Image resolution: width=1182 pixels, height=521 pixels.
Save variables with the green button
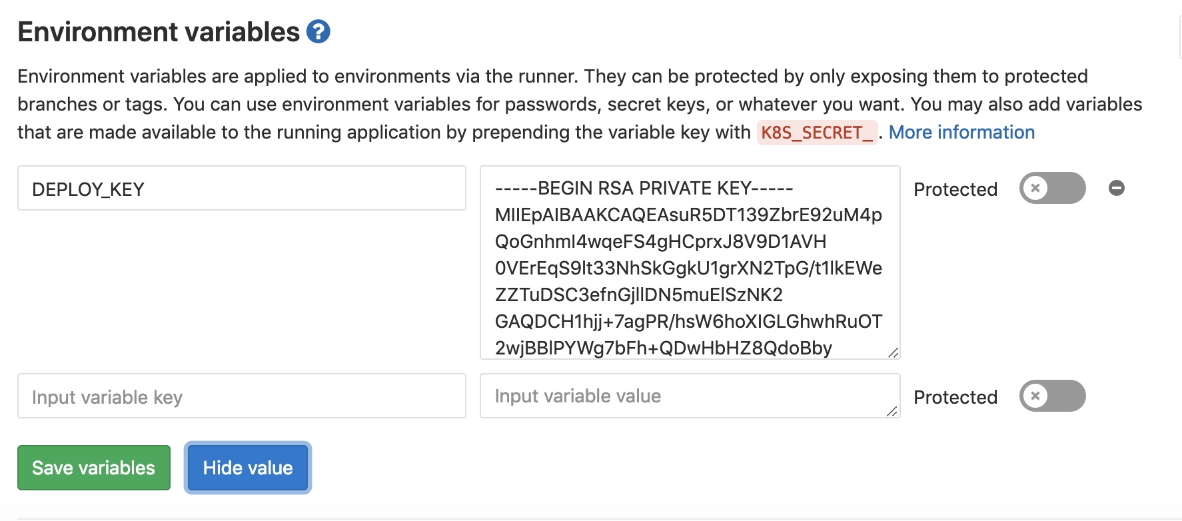tap(94, 468)
